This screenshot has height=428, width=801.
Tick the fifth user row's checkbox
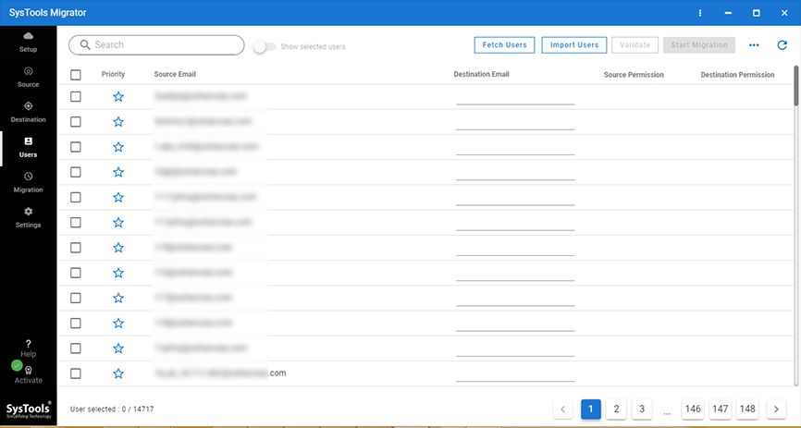tap(76, 197)
